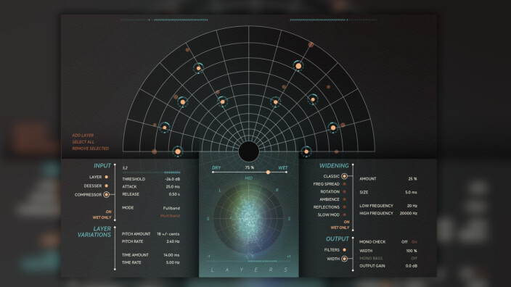This screenshot has width=511, height=287.
Task: Click REMOVE SELECTED layer button
Action: (x=90, y=149)
